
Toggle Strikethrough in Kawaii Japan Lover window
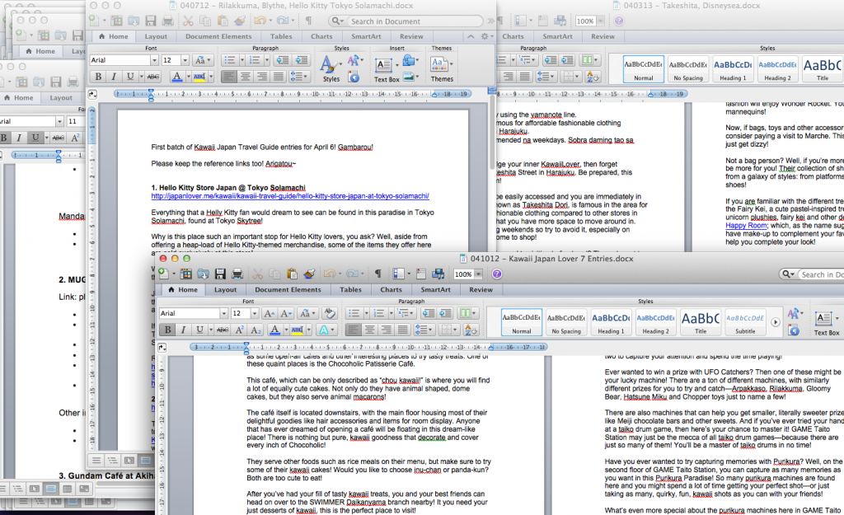tap(223, 330)
